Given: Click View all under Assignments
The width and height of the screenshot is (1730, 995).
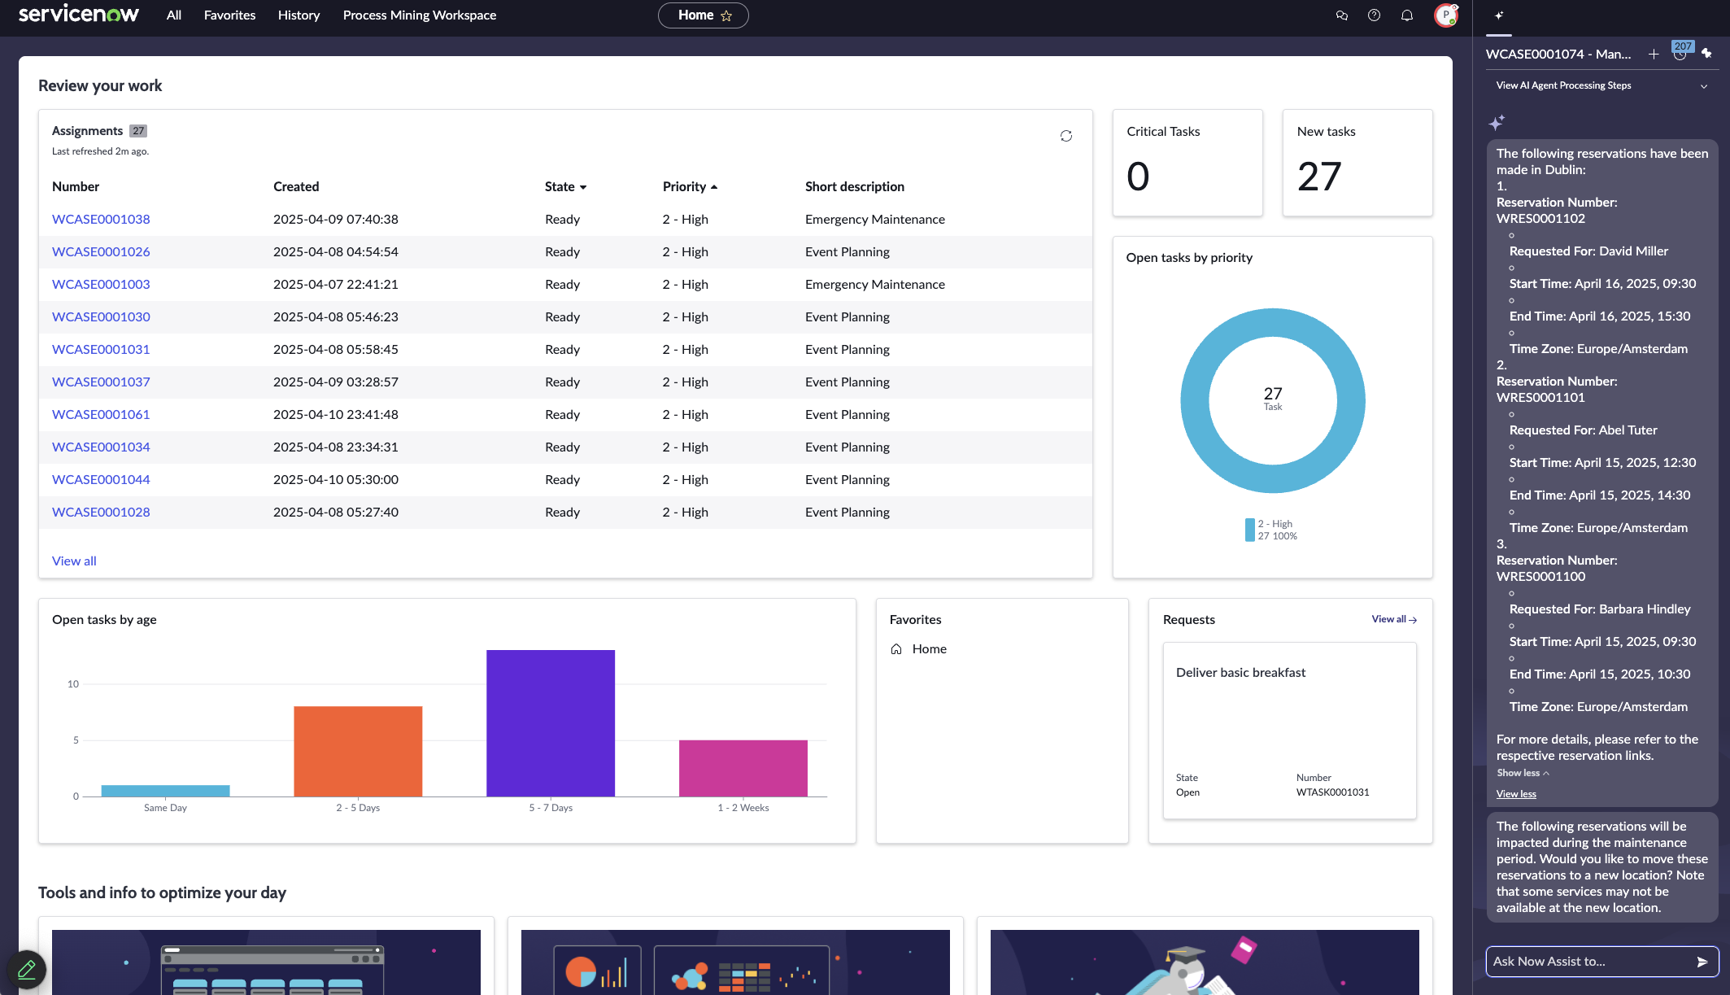Looking at the screenshot, I should (x=74, y=561).
